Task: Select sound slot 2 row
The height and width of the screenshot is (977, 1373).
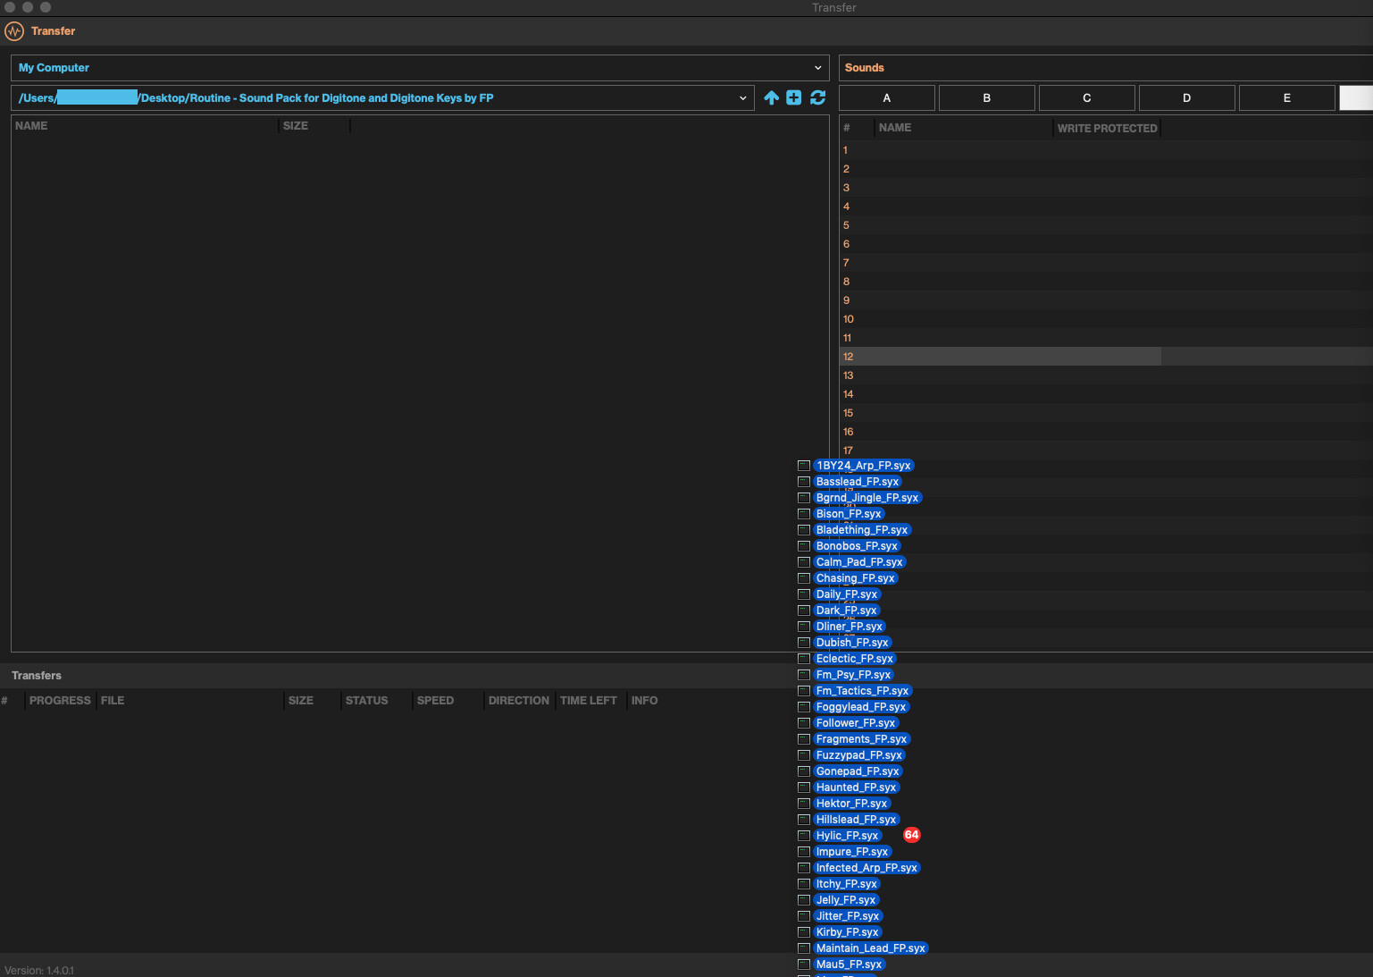Action: click(x=1106, y=169)
